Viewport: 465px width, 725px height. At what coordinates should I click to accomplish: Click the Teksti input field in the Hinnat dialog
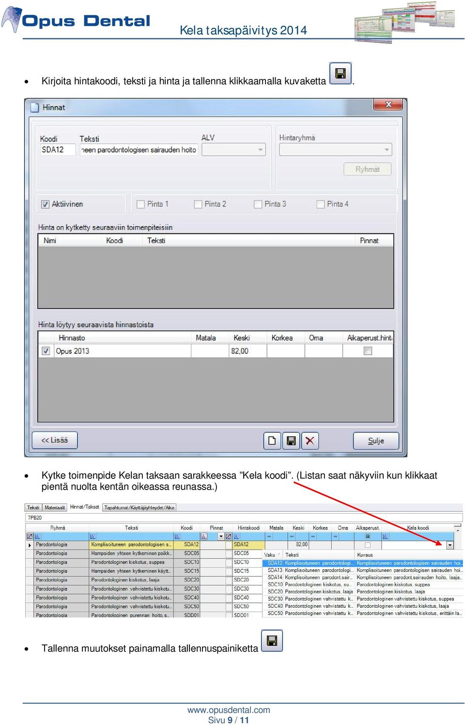click(139, 150)
